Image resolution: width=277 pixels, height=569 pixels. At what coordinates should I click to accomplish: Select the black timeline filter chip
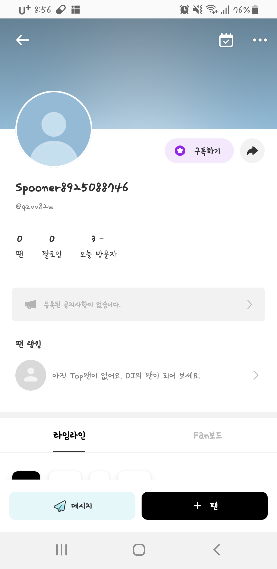[x=26, y=475]
